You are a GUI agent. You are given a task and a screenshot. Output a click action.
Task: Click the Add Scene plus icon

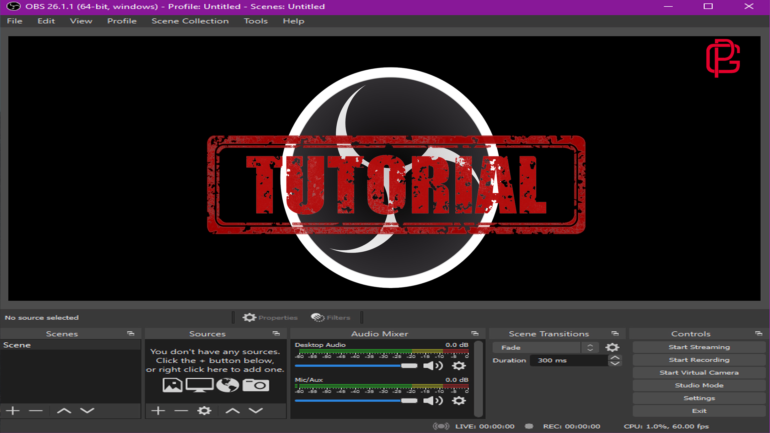[x=12, y=410]
